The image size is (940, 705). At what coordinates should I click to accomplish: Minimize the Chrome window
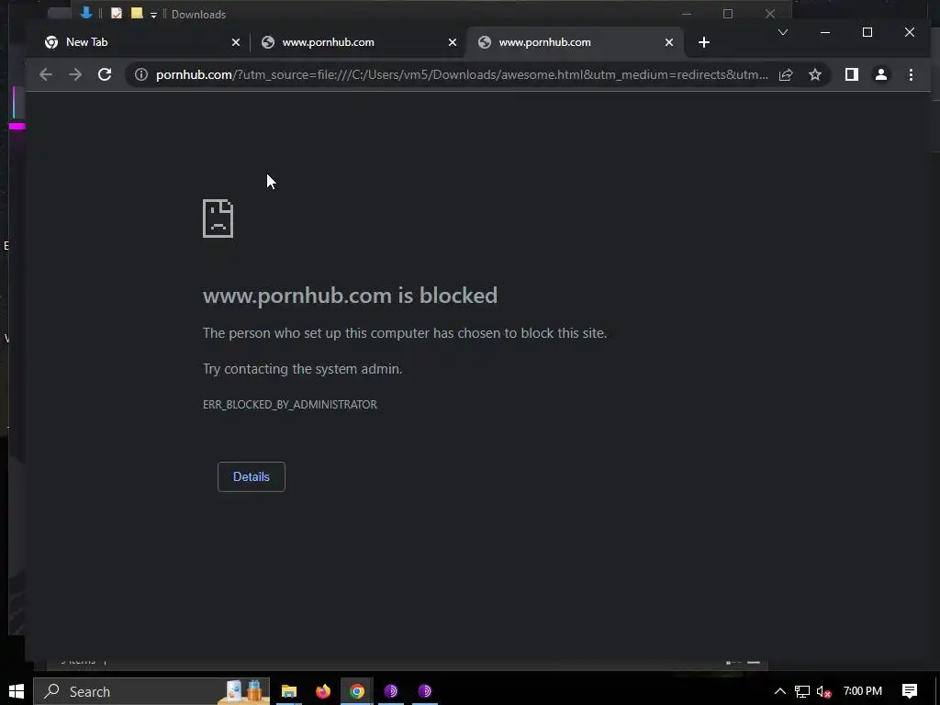pyautogui.click(x=825, y=32)
